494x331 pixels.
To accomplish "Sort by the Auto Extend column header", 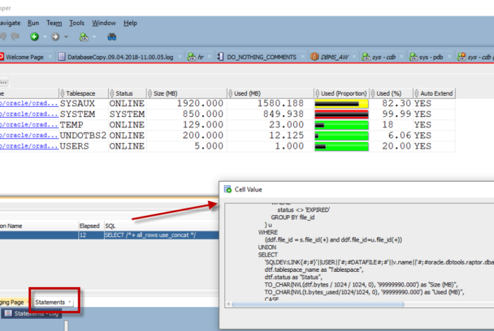I will [x=434, y=93].
